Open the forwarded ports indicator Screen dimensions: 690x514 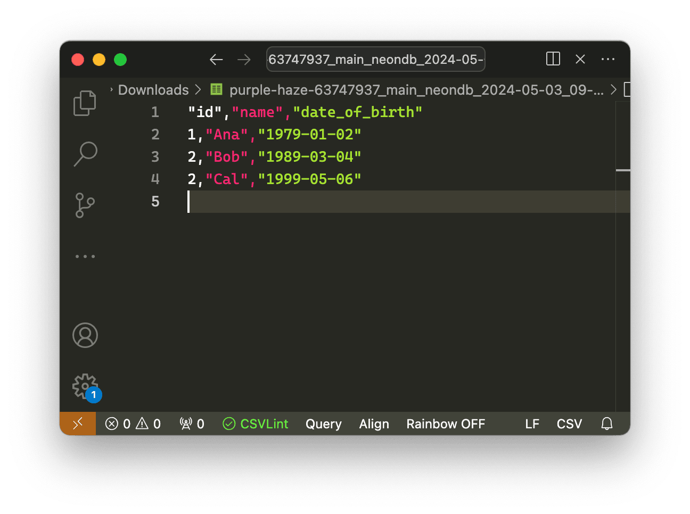(x=191, y=424)
